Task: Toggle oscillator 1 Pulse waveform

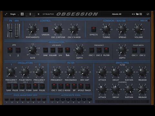Action: tap(15, 86)
